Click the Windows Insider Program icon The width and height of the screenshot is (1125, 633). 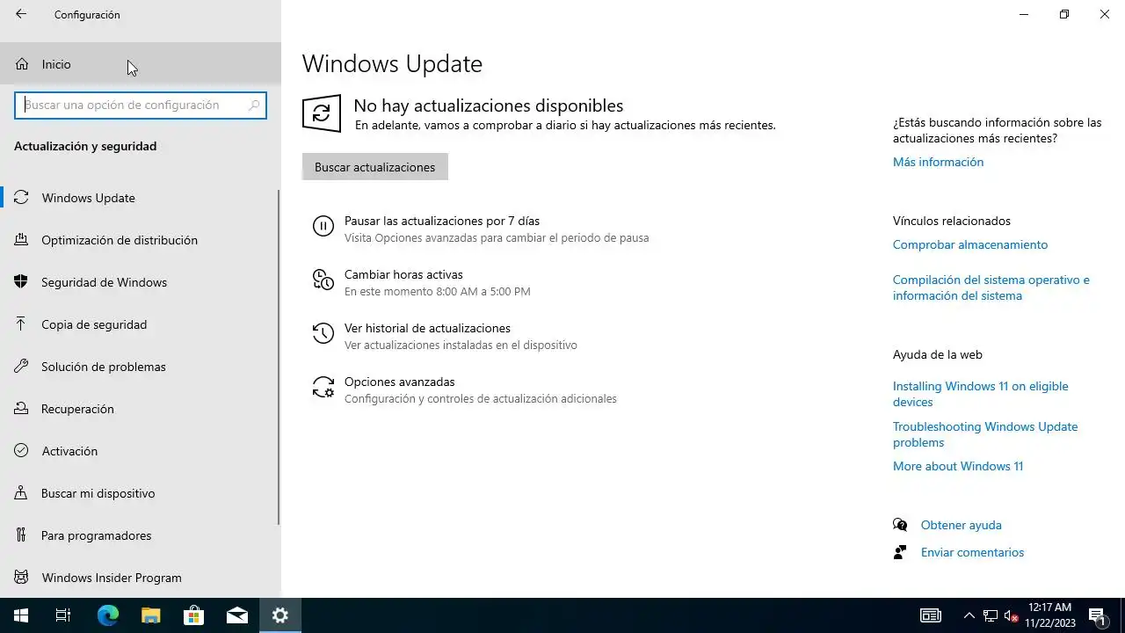pos(22,578)
